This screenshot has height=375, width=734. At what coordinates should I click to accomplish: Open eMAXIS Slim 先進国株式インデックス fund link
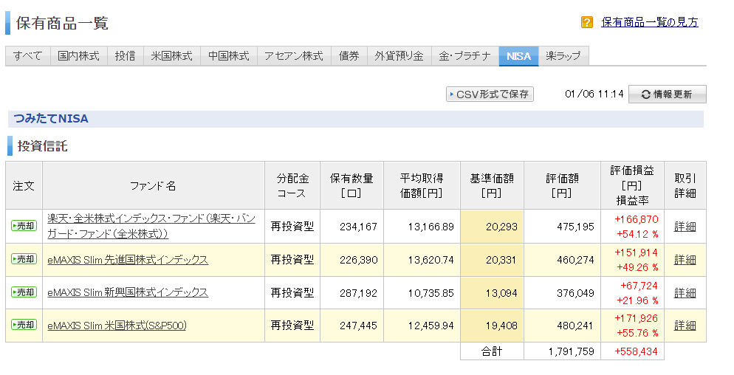tap(128, 260)
